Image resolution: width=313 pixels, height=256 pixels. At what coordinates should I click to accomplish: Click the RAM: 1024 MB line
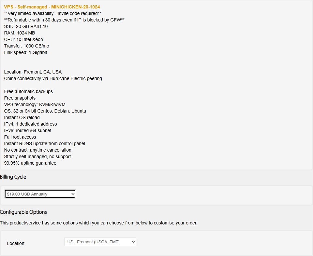click(x=20, y=33)
